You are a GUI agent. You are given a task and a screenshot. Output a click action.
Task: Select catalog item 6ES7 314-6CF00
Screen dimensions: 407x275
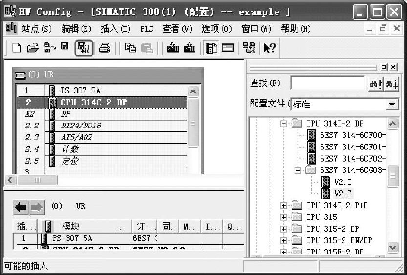click(x=347, y=135)
